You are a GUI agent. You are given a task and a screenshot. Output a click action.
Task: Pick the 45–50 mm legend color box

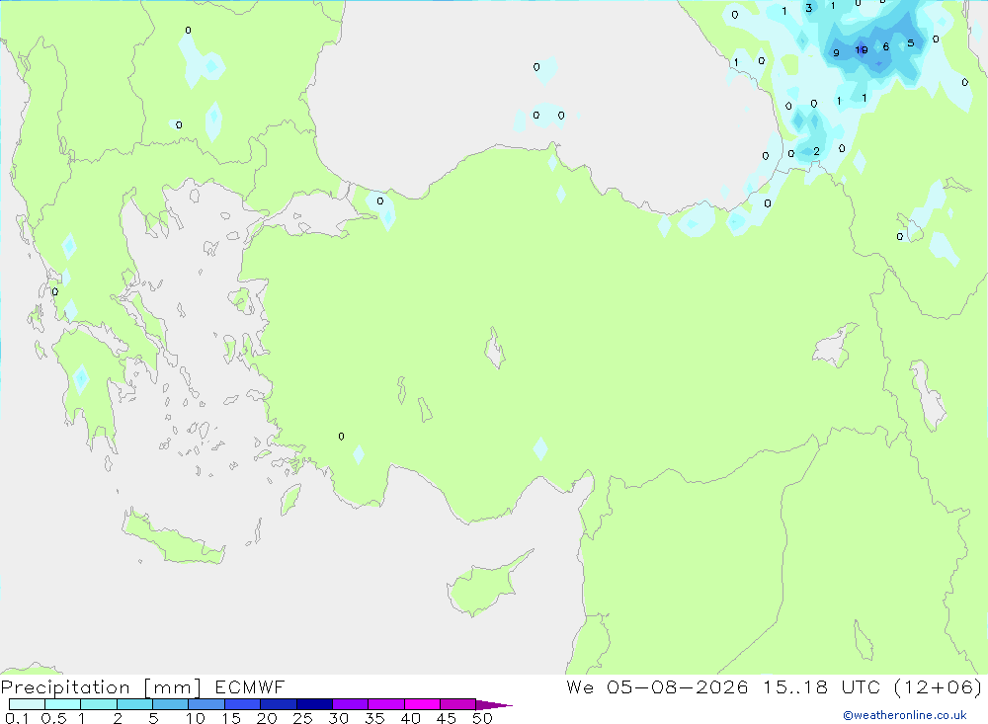[x=458, y=704]
